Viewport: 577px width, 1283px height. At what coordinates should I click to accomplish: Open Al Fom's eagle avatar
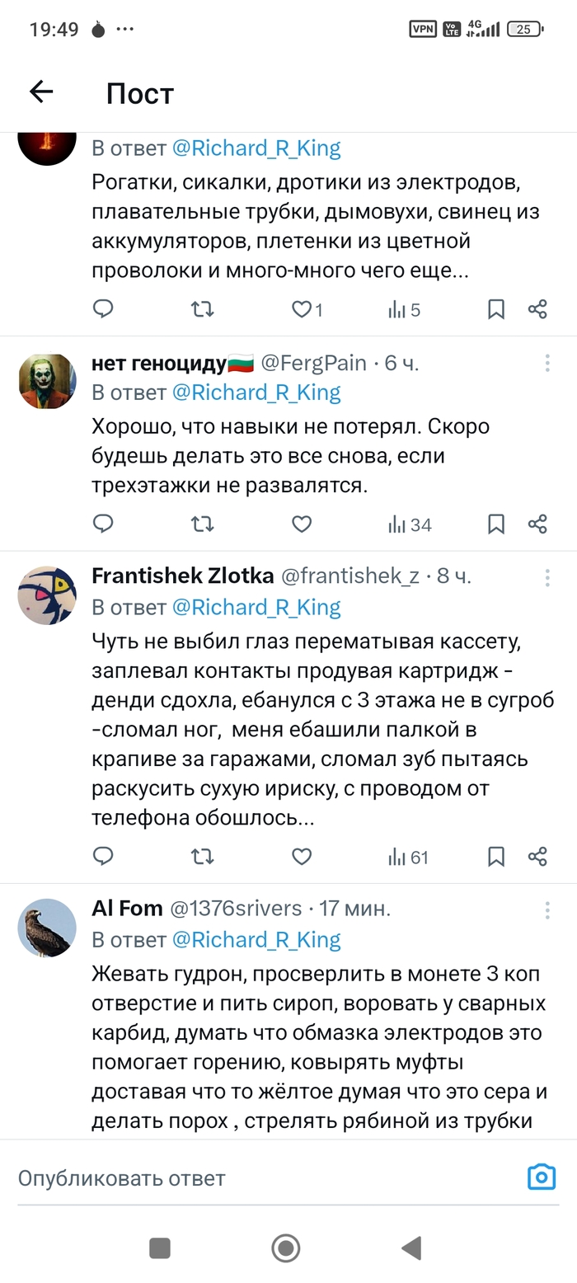click(47, 928)
